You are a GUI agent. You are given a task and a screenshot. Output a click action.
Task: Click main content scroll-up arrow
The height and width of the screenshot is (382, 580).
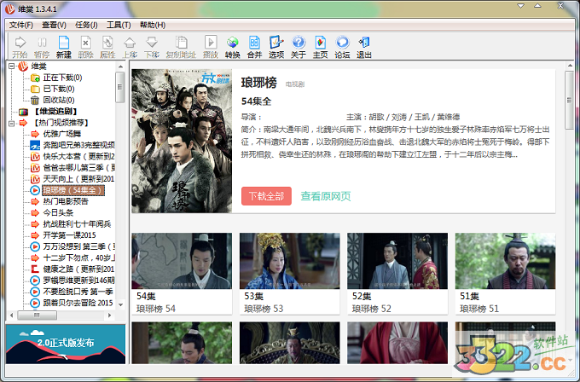pyautogui.click(x=570, y=66)
